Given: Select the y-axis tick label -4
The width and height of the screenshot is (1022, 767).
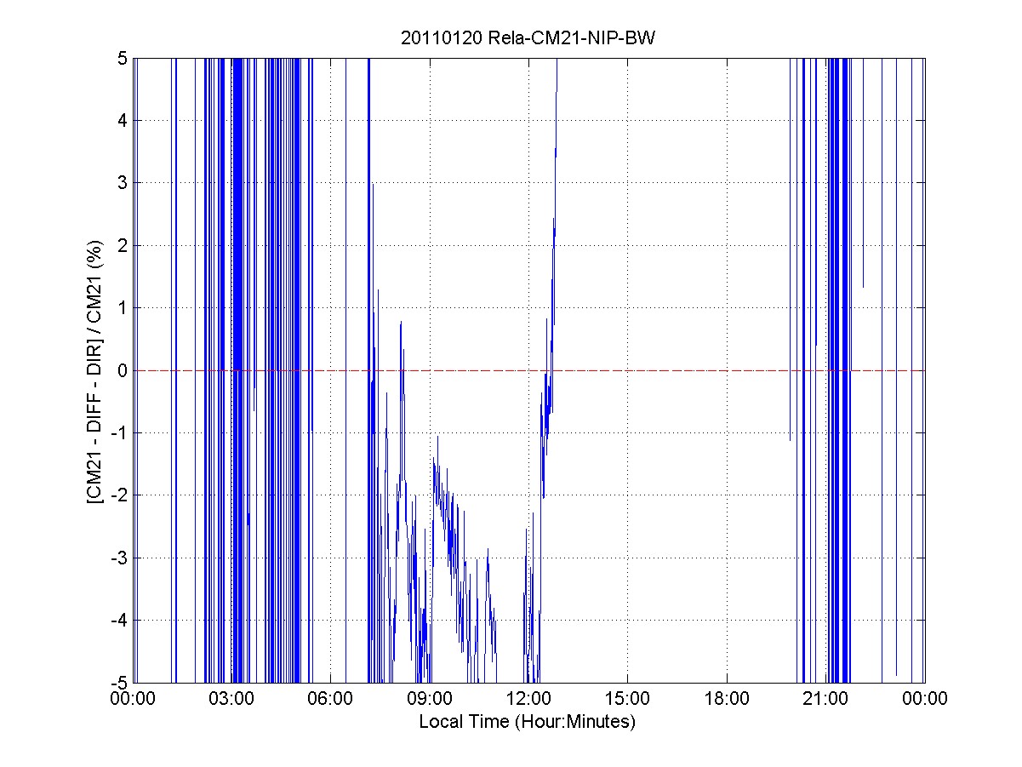Looking at the screenshot, I should pos(119,620).
